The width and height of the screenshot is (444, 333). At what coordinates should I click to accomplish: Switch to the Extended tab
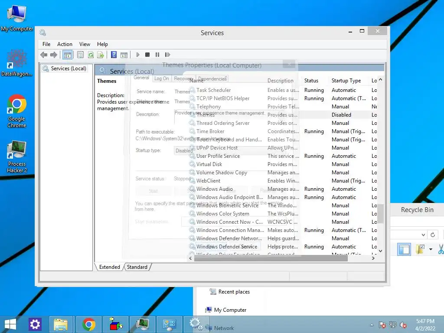tap(110, 267)
